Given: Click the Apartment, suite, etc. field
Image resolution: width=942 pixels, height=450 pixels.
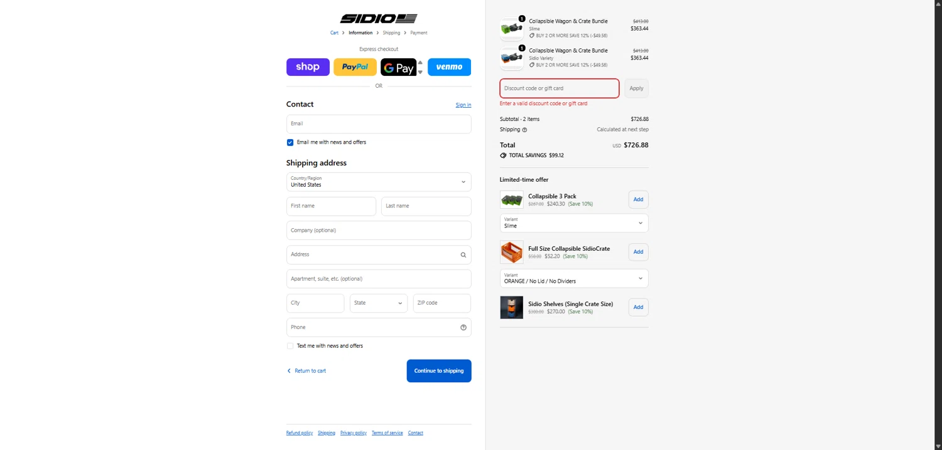Looking at the screenshot, I should 379,279.
